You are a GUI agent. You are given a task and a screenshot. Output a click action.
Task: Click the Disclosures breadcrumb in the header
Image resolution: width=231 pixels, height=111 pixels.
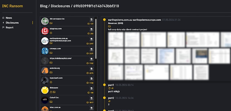[60, 6]
